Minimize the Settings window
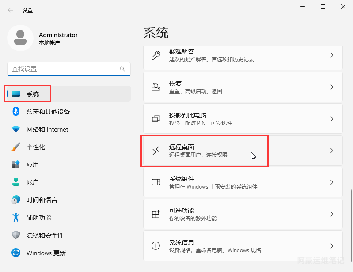This screenshot has height=272, width=353. click(303, 7)
